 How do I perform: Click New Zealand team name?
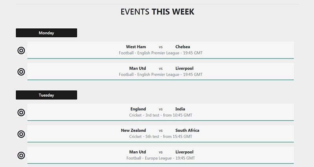[x=133, y=130]
